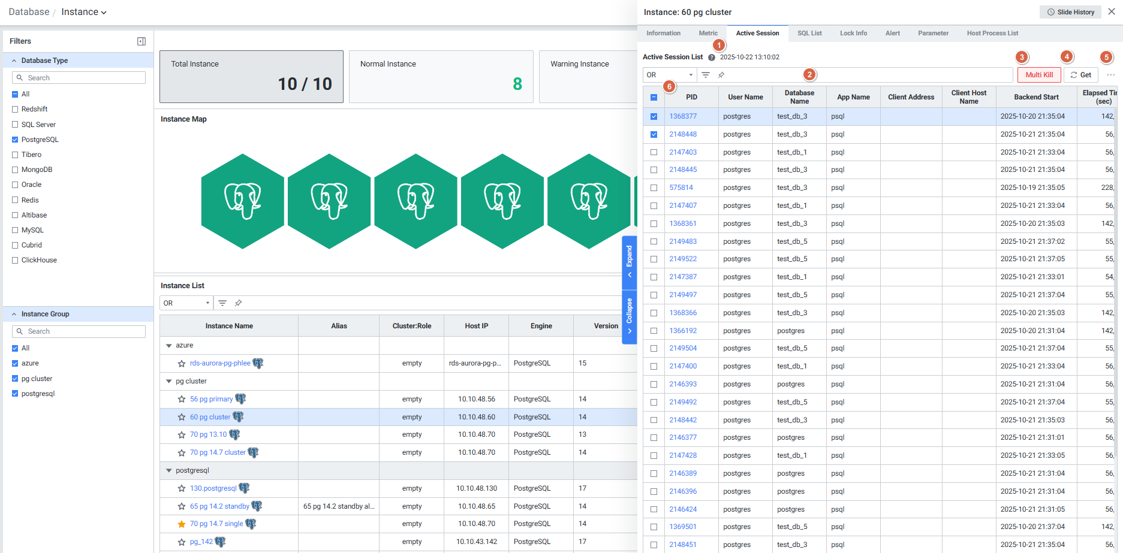Click the Expand slide panel handle

pos(629,261)
